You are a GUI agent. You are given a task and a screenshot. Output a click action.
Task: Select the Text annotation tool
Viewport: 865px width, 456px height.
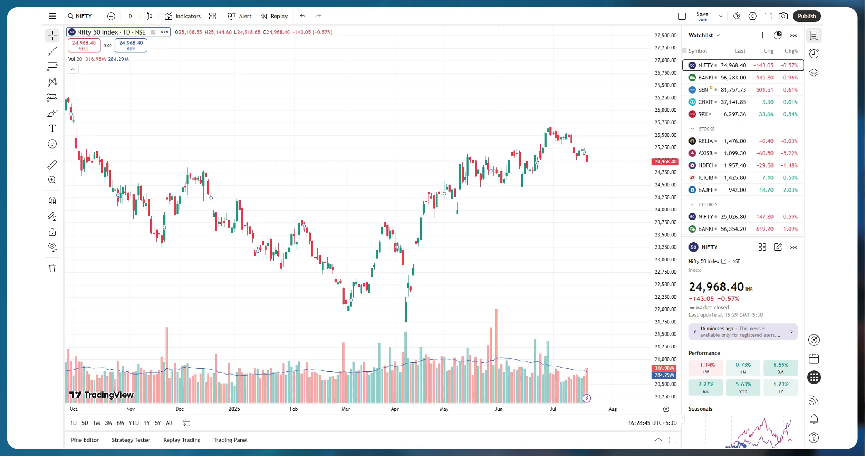click(52, 128)
